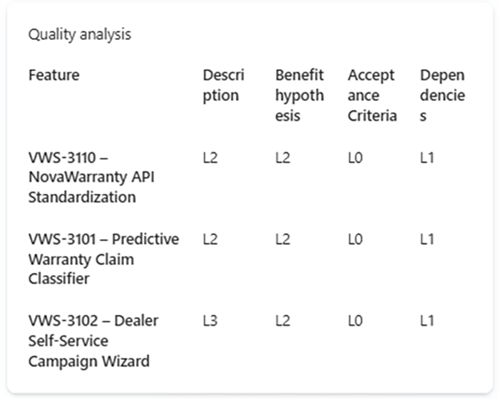The height and width of the screenshot is (399, 499).
Task: Click L2 Benefit hypothesis value for VWS-3110
Action: pos(283,157)
